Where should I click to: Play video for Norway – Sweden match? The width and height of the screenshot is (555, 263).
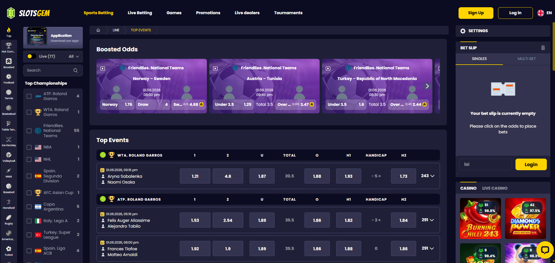click(x=103, y=68)
